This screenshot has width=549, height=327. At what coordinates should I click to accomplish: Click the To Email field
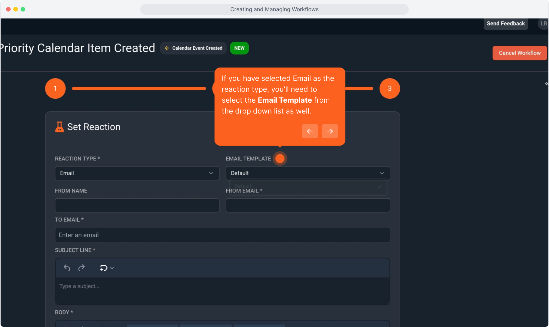222,235
